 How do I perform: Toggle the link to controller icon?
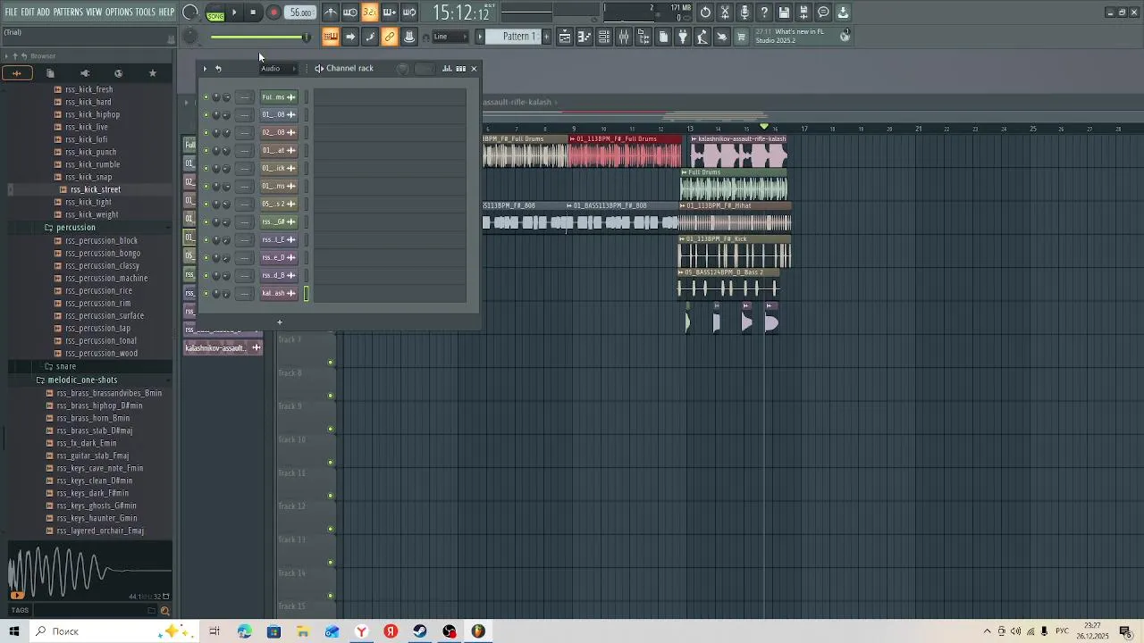click(x=390, y=37)
